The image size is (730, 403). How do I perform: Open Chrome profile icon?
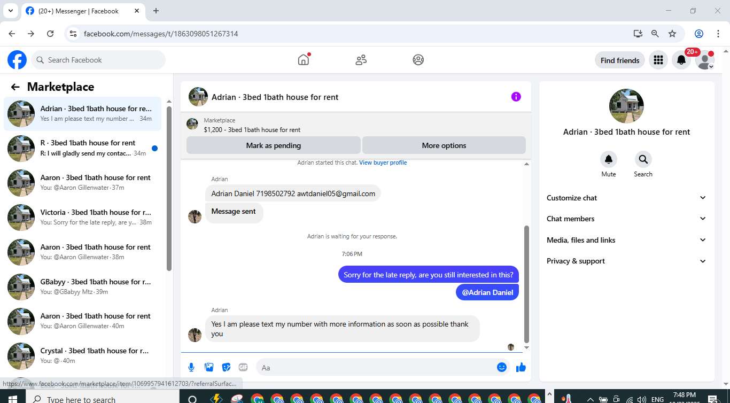pyautogui.click(x=699, y=34)
